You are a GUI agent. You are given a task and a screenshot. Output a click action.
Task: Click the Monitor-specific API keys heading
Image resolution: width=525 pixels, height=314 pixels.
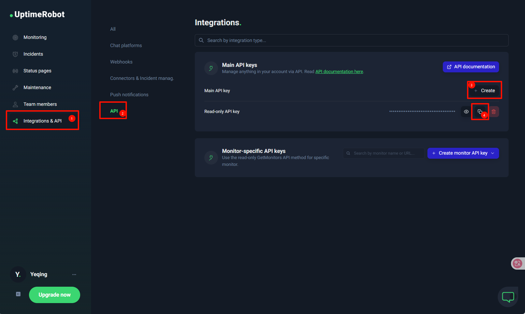[254, 151]
